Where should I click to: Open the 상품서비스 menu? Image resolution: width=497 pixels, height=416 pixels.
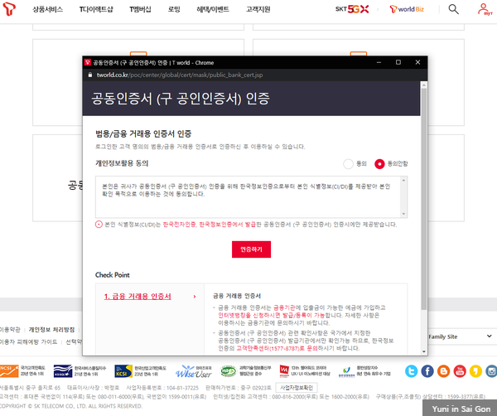pyautogui.click(x=47, y=9)
